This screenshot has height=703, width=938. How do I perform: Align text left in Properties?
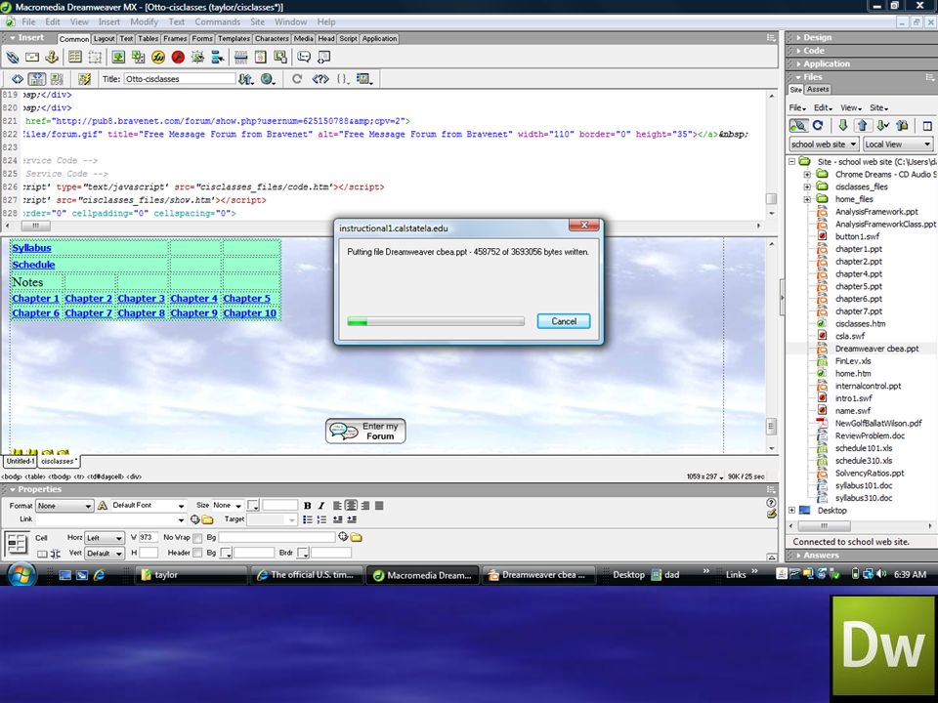tap(338, 506)
